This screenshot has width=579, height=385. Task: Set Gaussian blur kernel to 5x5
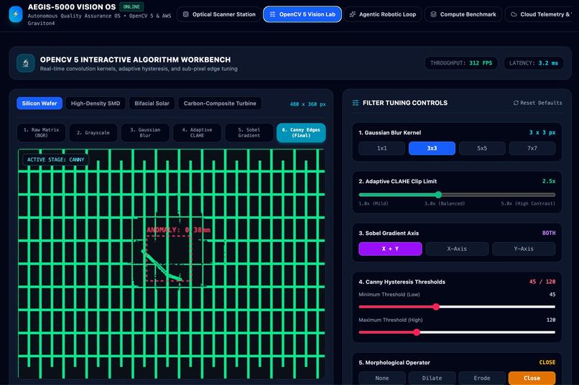tap(482, 148)
